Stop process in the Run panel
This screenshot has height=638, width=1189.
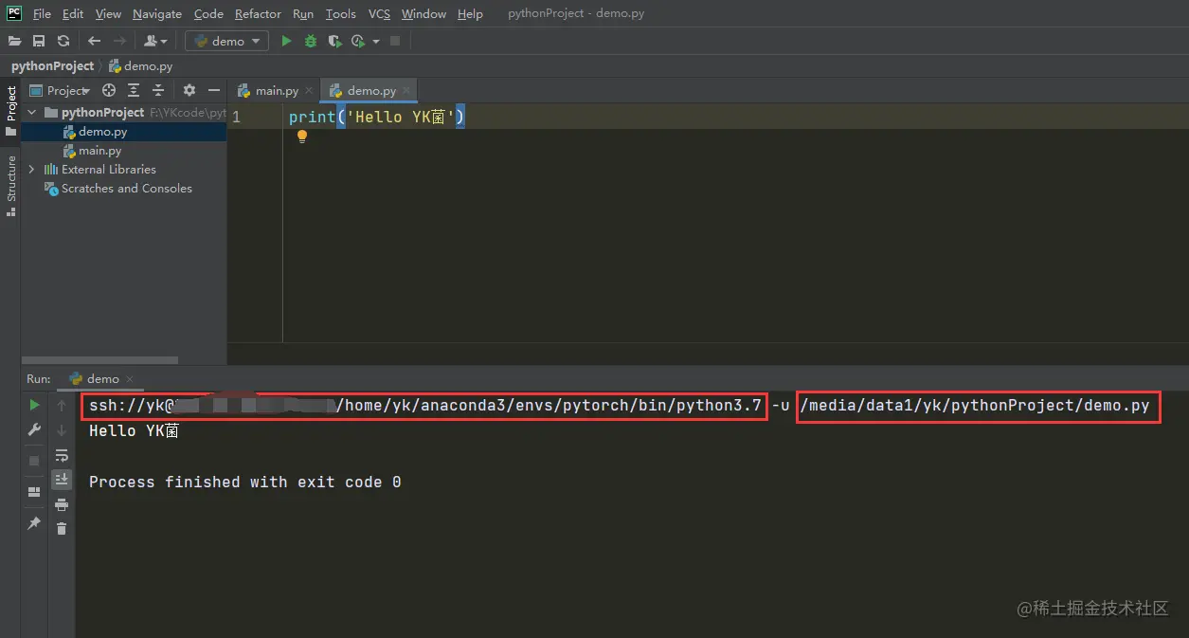click(x=35, y=460)
